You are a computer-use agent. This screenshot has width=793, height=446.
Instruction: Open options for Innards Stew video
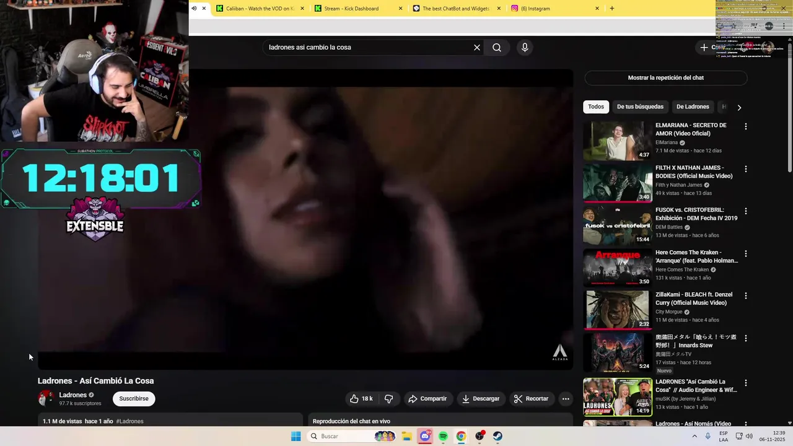[746, 338]
